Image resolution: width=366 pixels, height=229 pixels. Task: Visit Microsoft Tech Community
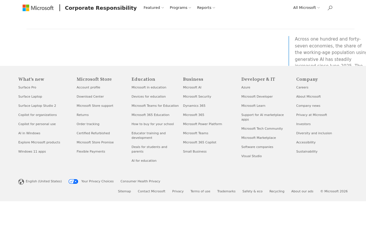(x=262, y=129)
